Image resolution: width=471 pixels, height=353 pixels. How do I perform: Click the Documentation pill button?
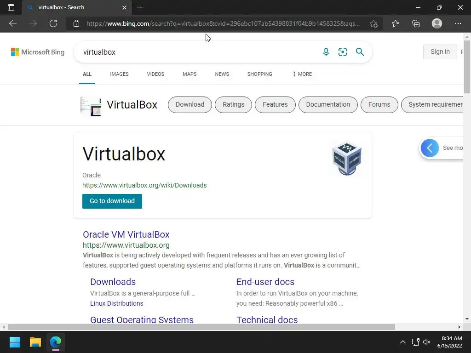pos(328,105)
